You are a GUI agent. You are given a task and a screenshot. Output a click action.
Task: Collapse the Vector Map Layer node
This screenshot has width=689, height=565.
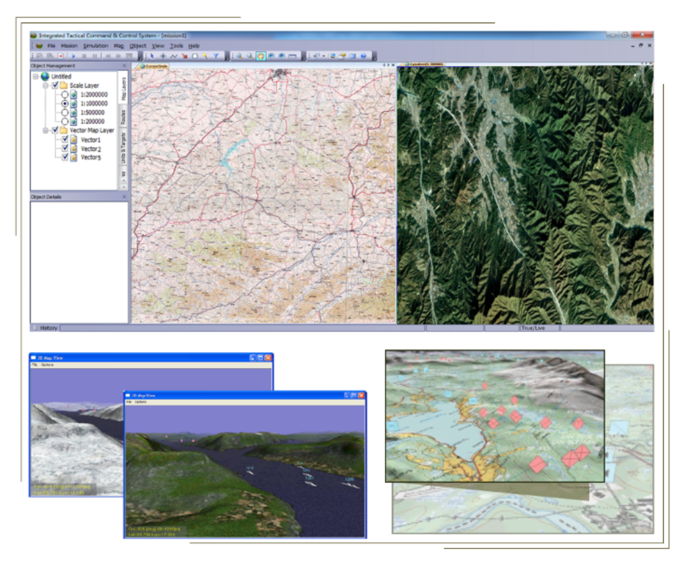coord(46,130)
